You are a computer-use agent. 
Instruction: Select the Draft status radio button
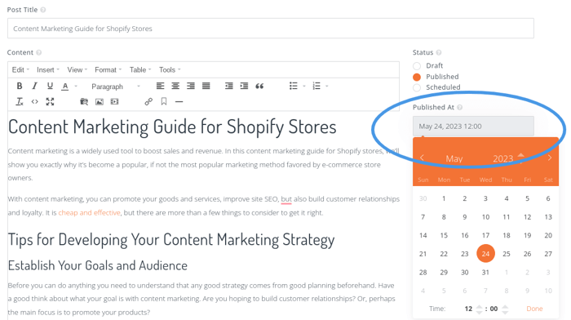coord(417,66)
